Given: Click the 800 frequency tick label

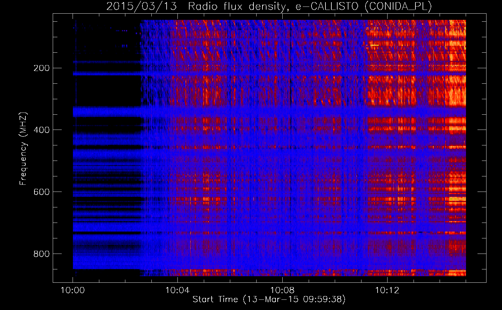Looking at the screenshot, I should click(42, 254).
